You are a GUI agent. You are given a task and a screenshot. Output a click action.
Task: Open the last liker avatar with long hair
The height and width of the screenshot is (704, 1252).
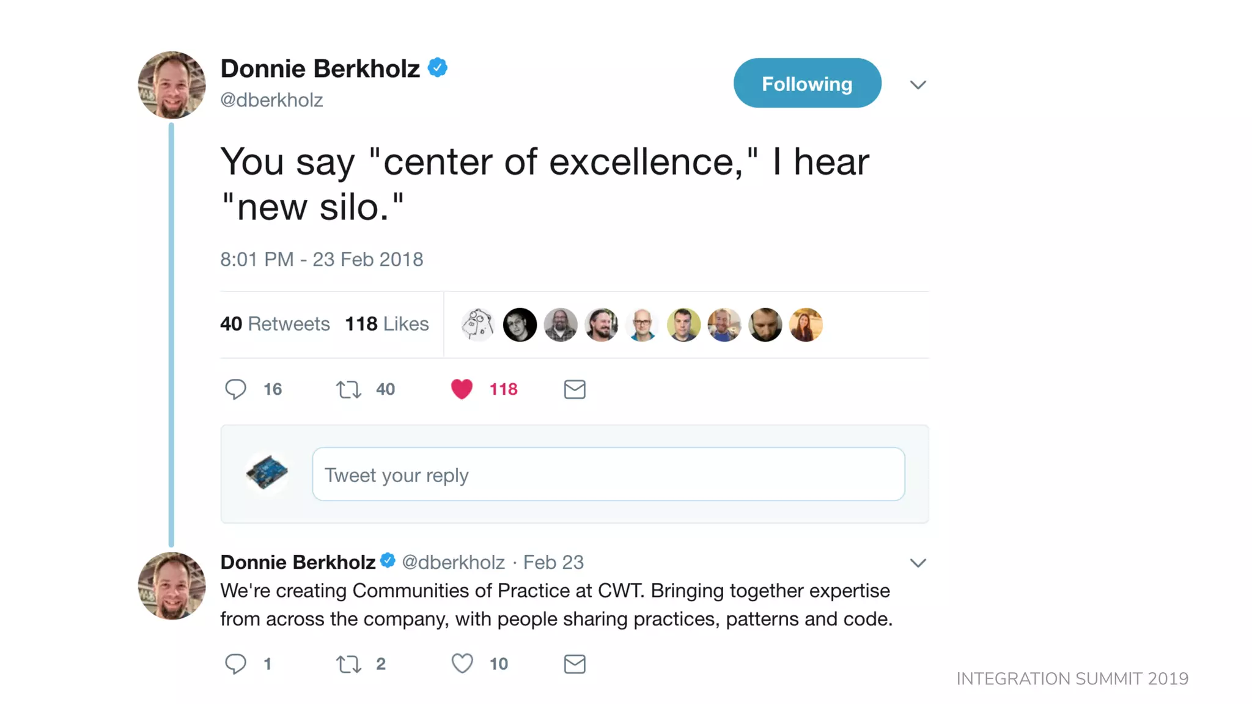click(806, 324)
